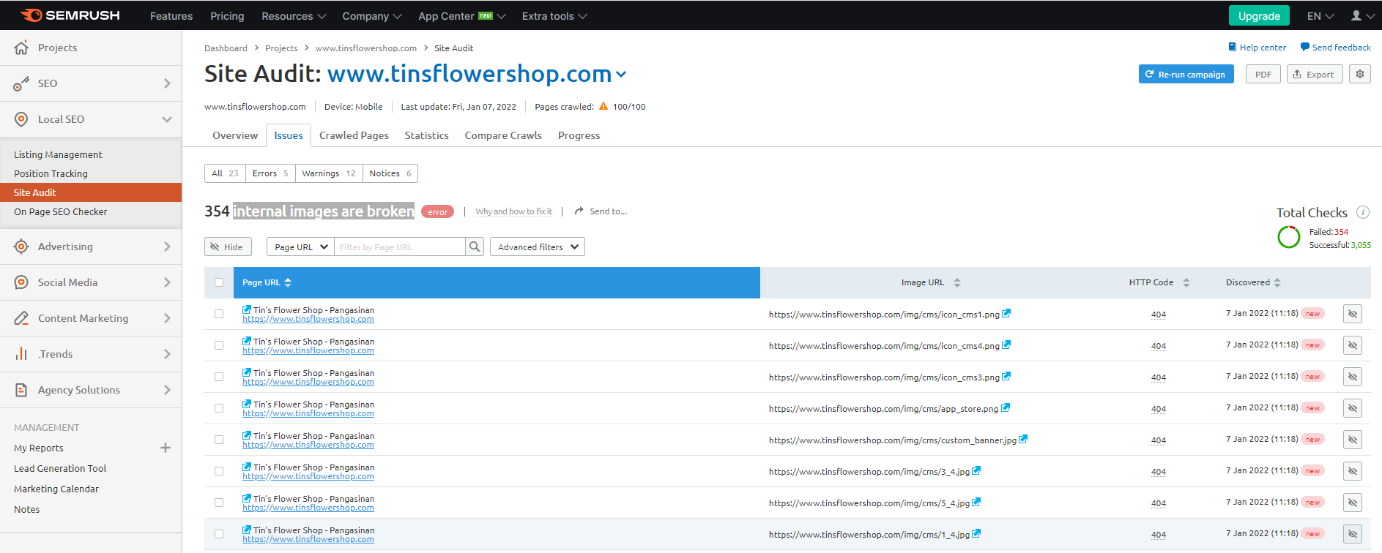The width and height of the screenshot is (1382, 553).
Task: Switch to the Statistics tab
Action: tap(426, 135)
